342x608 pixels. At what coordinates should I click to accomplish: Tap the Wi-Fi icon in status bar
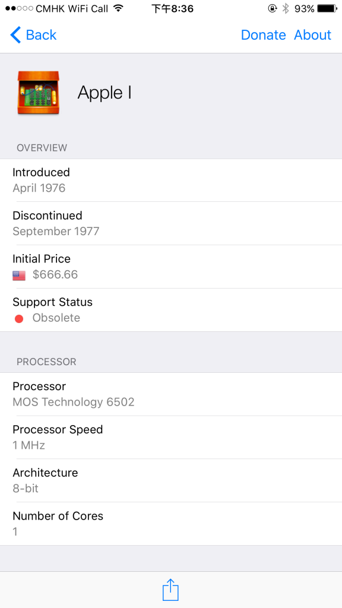pyautogui.click(x=118, y=8)
